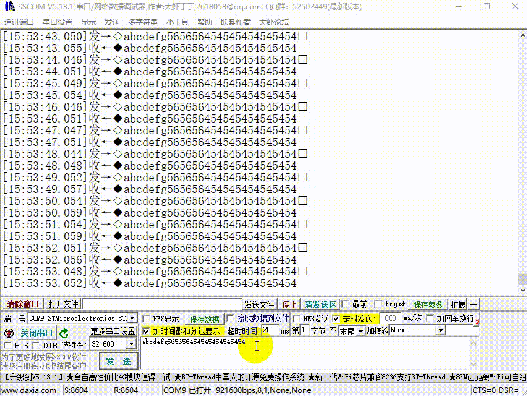Viewport: 527px width, 396px height.
Task: Click the www.daxia.com status bar link
Action: [29, 390]
